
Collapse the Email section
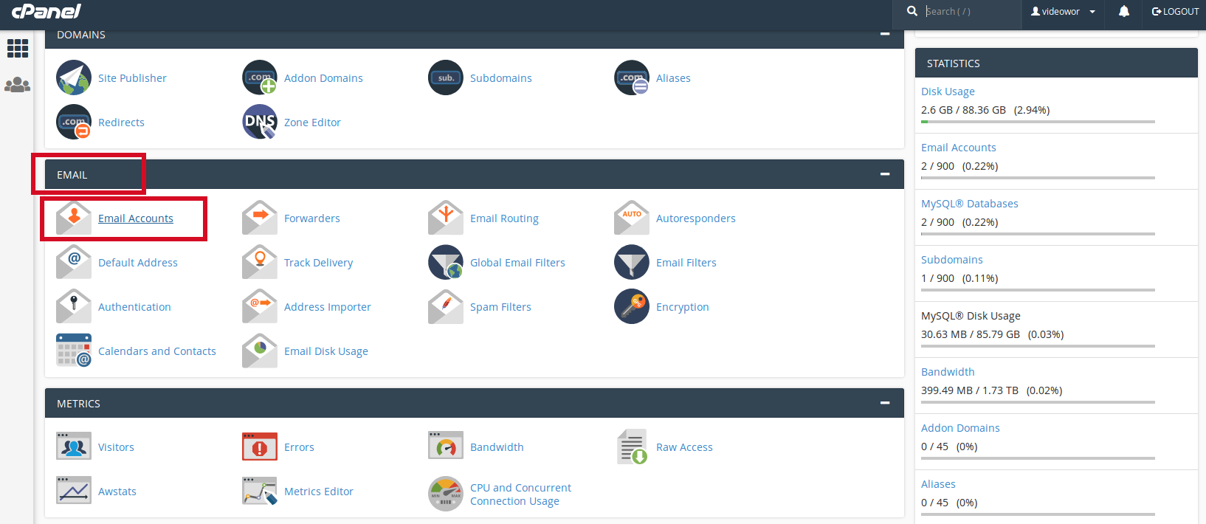(x=885, y=174)
